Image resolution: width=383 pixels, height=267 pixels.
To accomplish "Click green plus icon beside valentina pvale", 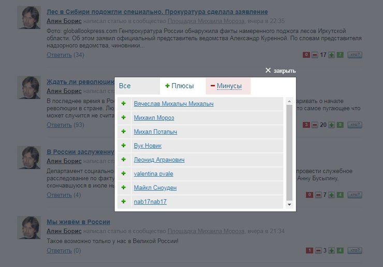I will [x=124, y=174].
